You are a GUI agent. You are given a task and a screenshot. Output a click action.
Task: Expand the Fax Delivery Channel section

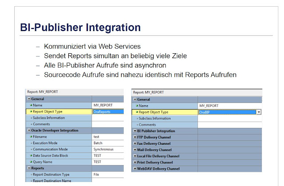[135, 143]
